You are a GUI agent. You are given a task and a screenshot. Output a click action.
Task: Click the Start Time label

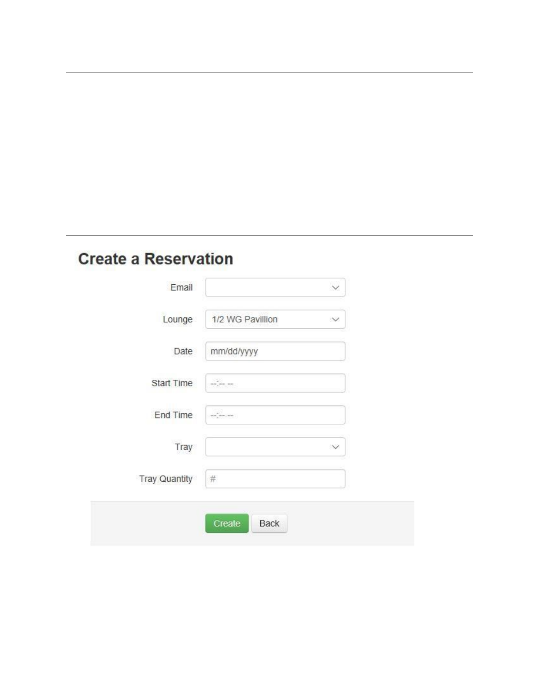[x=172, y=383]
